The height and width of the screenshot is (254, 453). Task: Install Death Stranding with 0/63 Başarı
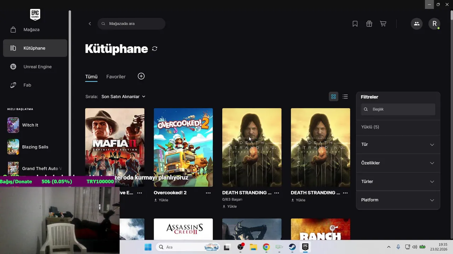pyautogui.click(x=230, y=206)
